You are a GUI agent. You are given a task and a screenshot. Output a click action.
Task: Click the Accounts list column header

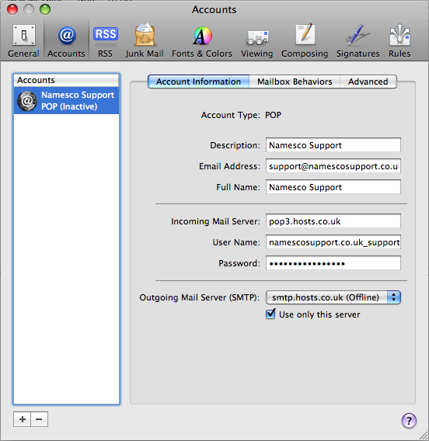(66, 80)
